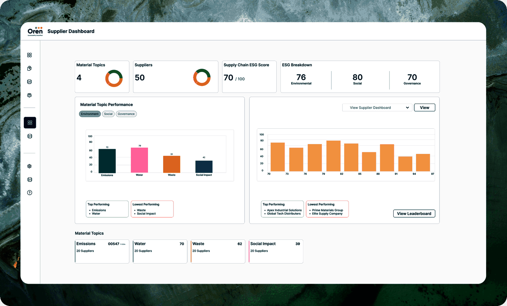
Task: Click the list icon above help icon
Action: coord(29,180)
